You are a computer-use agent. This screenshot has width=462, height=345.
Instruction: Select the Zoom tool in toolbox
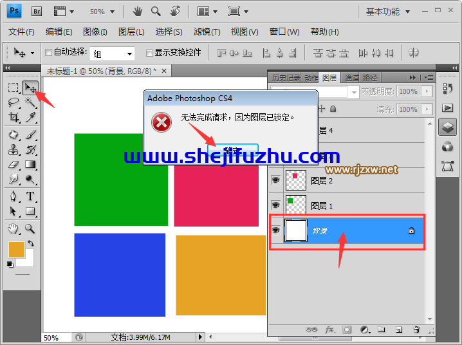[x=30, y=228]
